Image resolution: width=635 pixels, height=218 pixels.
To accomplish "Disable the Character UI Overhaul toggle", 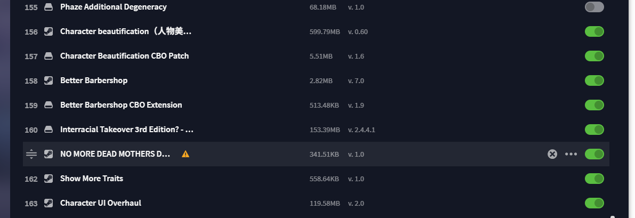I will [594, 203].
